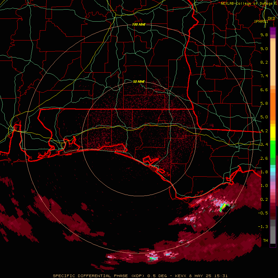The height and width of the screenshot is (278, 278).
Task: Click the 1.8 scale value
Action: (x=264, y=172)
